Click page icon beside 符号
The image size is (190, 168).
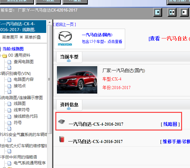(x=9, y=123)
